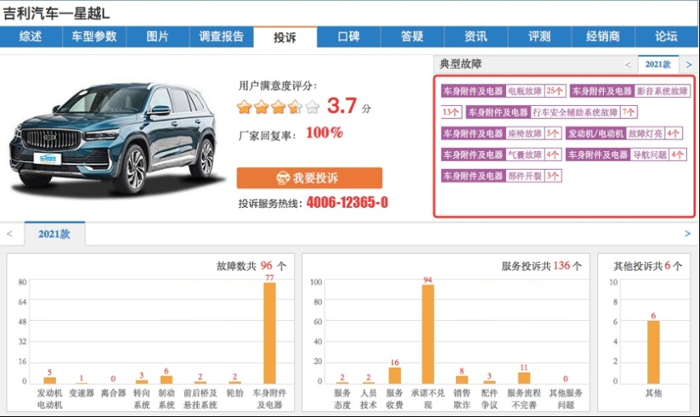Click the 服务流程不完善 bar showing 11
700x417 pixels.
524,378
